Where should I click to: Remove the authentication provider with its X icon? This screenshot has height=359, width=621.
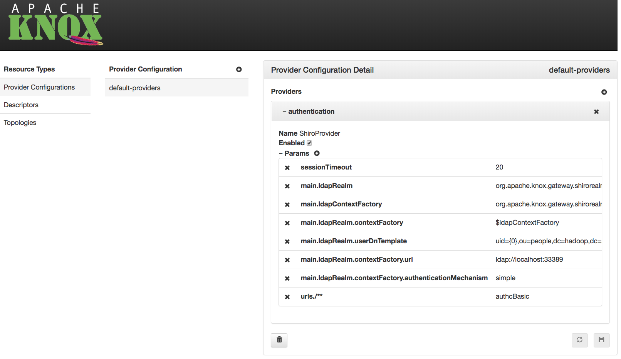tap(596, 111)
